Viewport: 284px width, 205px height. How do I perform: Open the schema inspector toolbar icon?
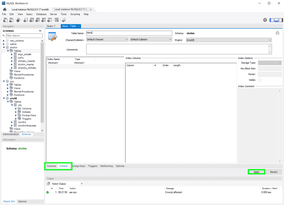tap(18, 20)
